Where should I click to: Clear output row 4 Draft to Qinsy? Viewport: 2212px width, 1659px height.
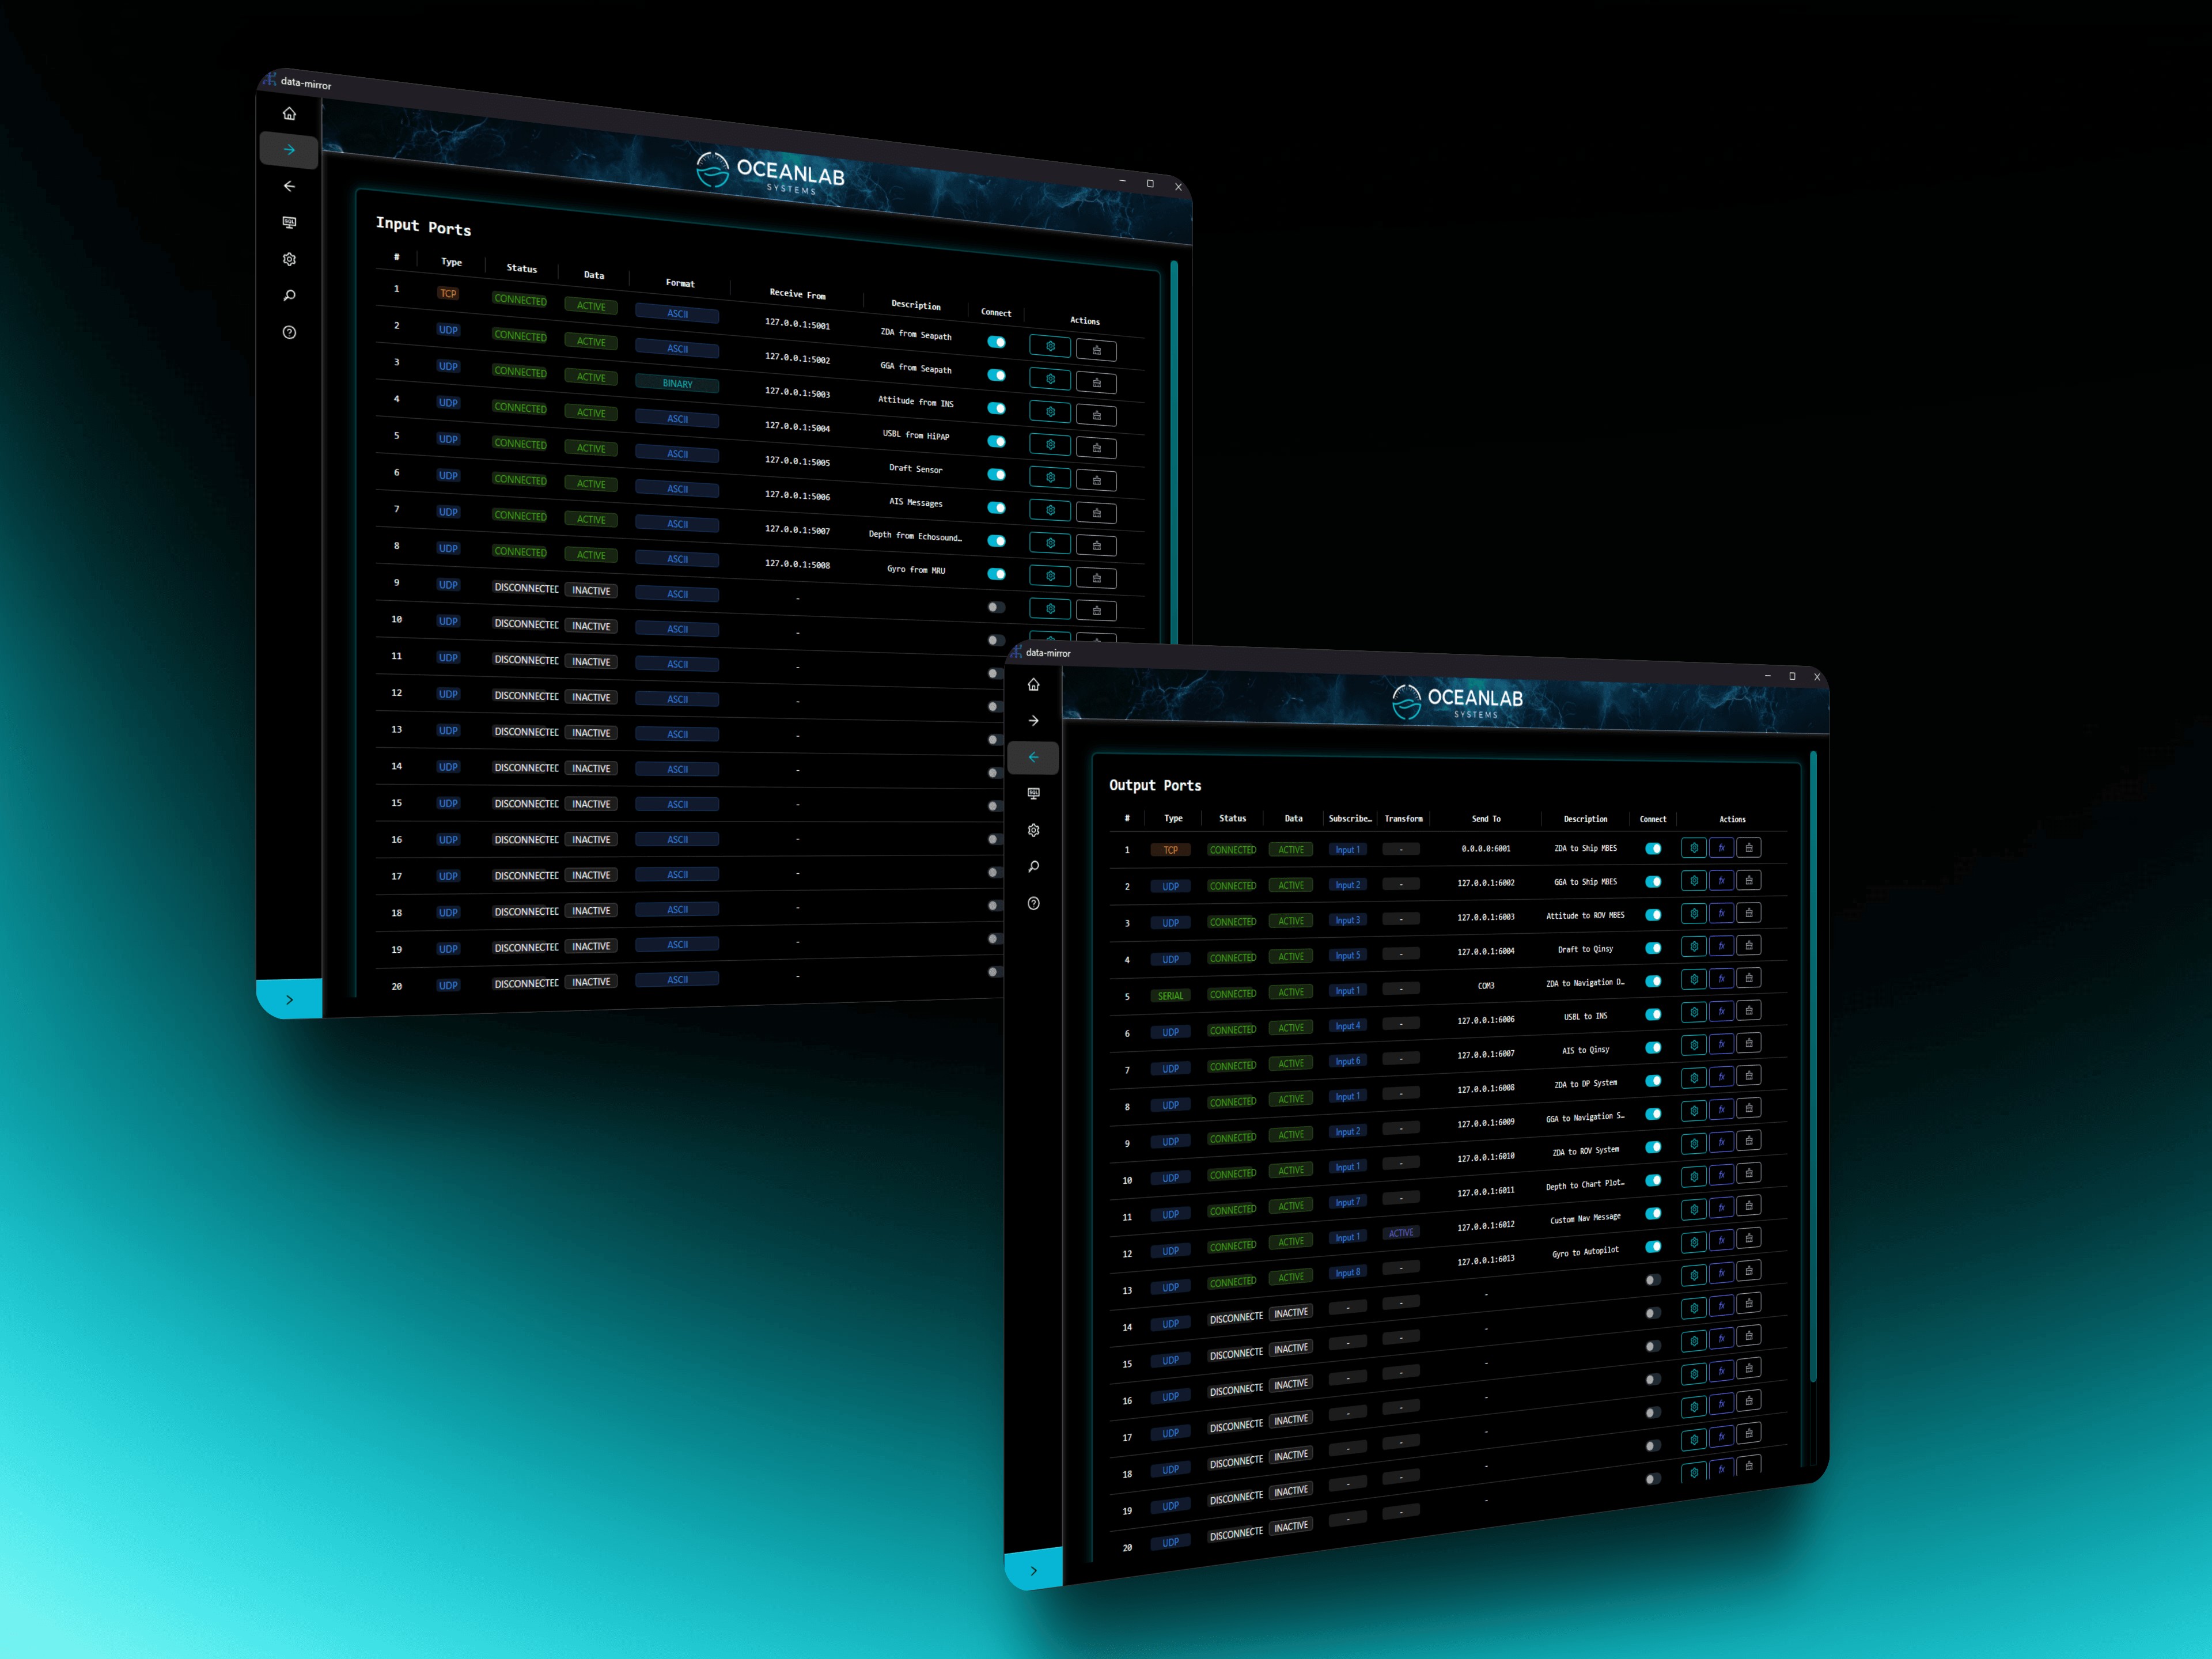[x=1748, y=945]
